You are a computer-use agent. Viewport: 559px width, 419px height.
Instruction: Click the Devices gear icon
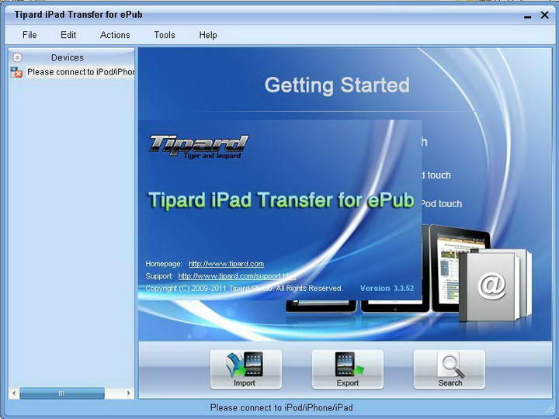[17, 57]
